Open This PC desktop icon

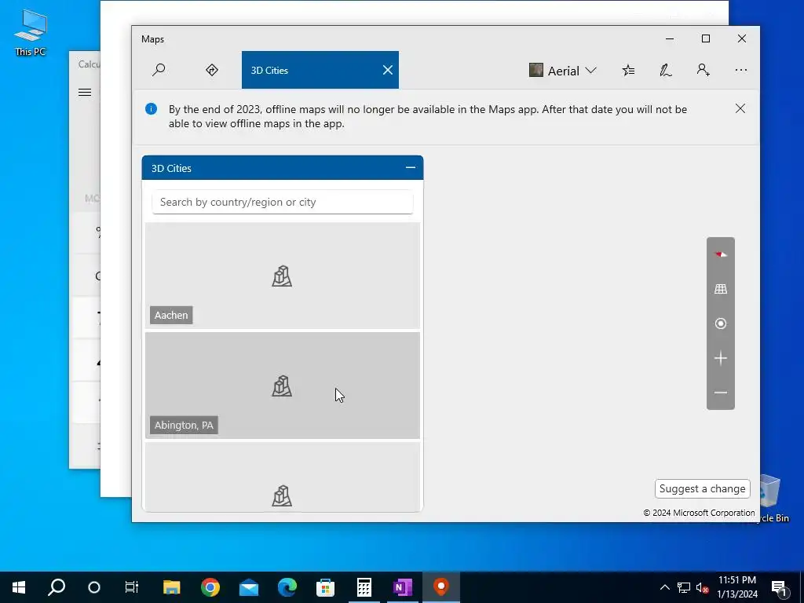(x=31, y=32)
